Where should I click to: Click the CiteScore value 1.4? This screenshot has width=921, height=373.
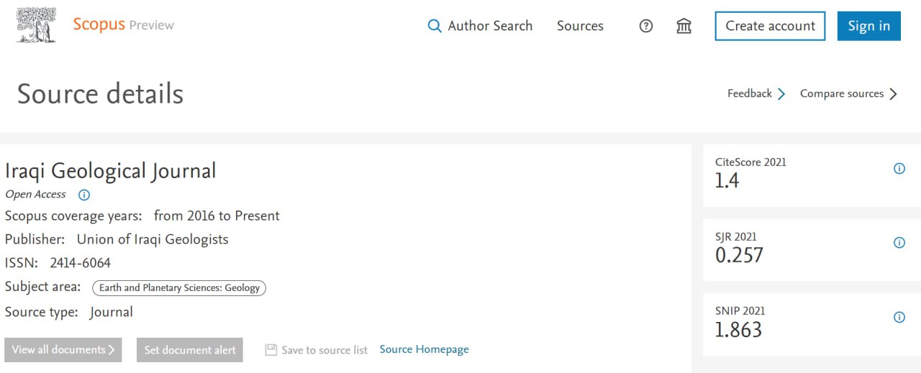coord(727,181)
